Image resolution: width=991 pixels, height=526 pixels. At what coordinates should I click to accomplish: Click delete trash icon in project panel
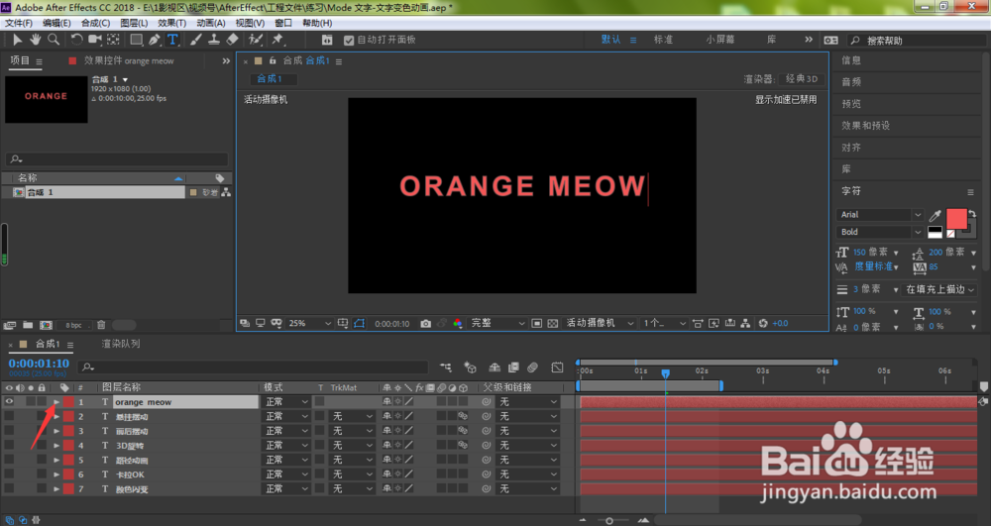pyautogui.click(x=101, y=325)
